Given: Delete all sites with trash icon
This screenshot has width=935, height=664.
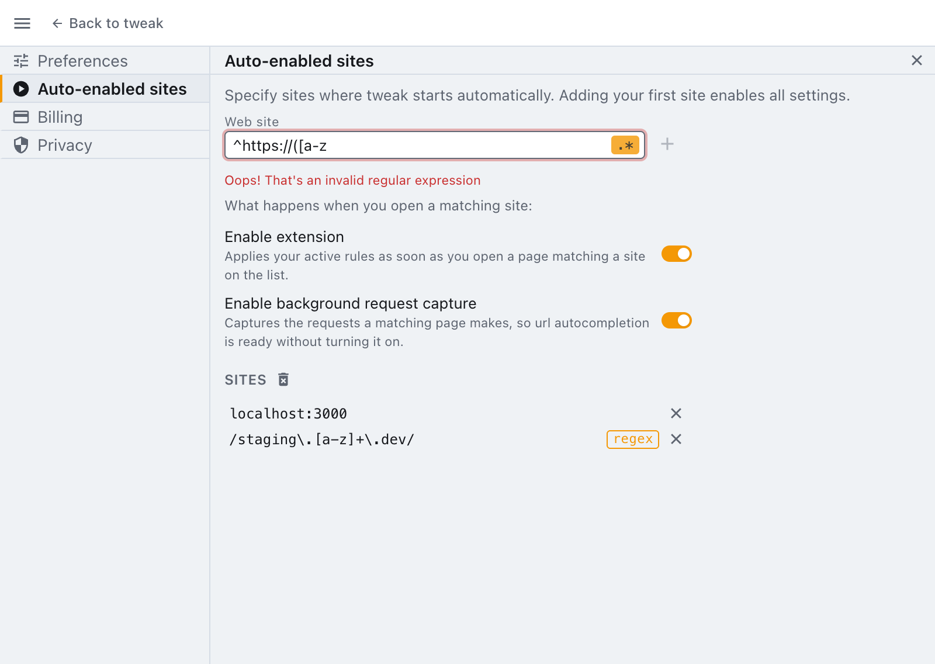Looking at the screenshot, I should [x=283, y=380].
